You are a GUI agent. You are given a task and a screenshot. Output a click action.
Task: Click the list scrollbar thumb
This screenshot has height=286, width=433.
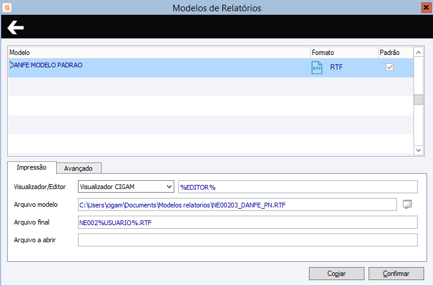(418, 99)
